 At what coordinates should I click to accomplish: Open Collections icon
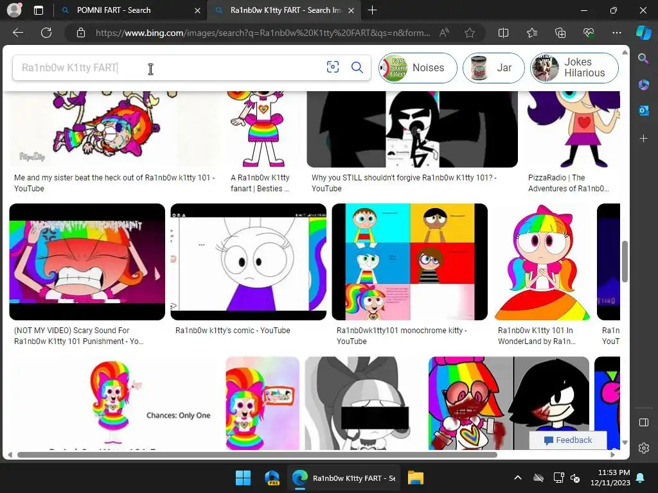point(560,33)
